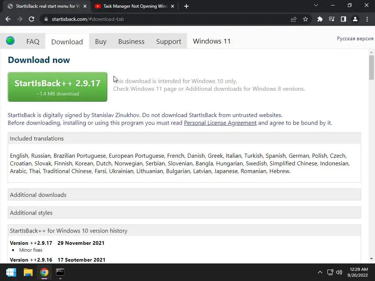Click the '~1.4 MB download' label
The height and width of the screenshot is (281, 375).
pyautogui.click(x=57, y=94)
